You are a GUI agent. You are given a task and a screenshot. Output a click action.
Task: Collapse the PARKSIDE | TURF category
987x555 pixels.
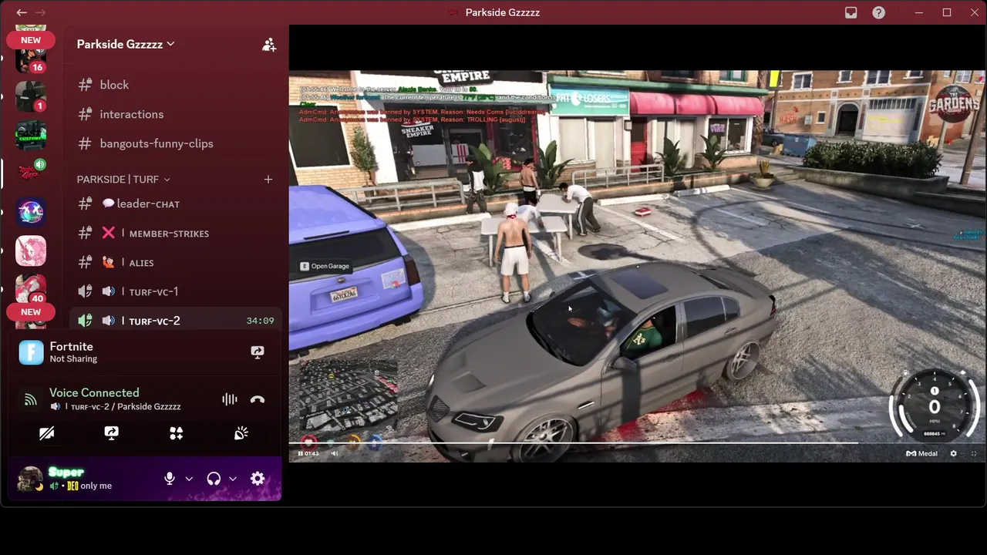pos(123,179)
